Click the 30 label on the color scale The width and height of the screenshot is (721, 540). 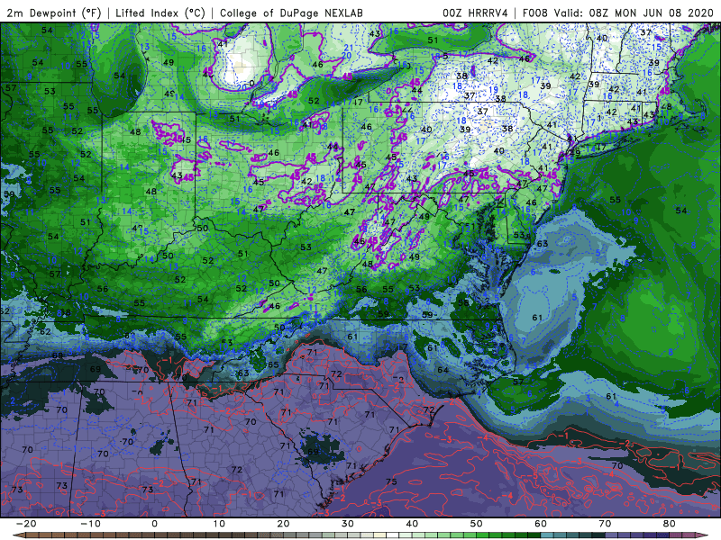(348, 524)
